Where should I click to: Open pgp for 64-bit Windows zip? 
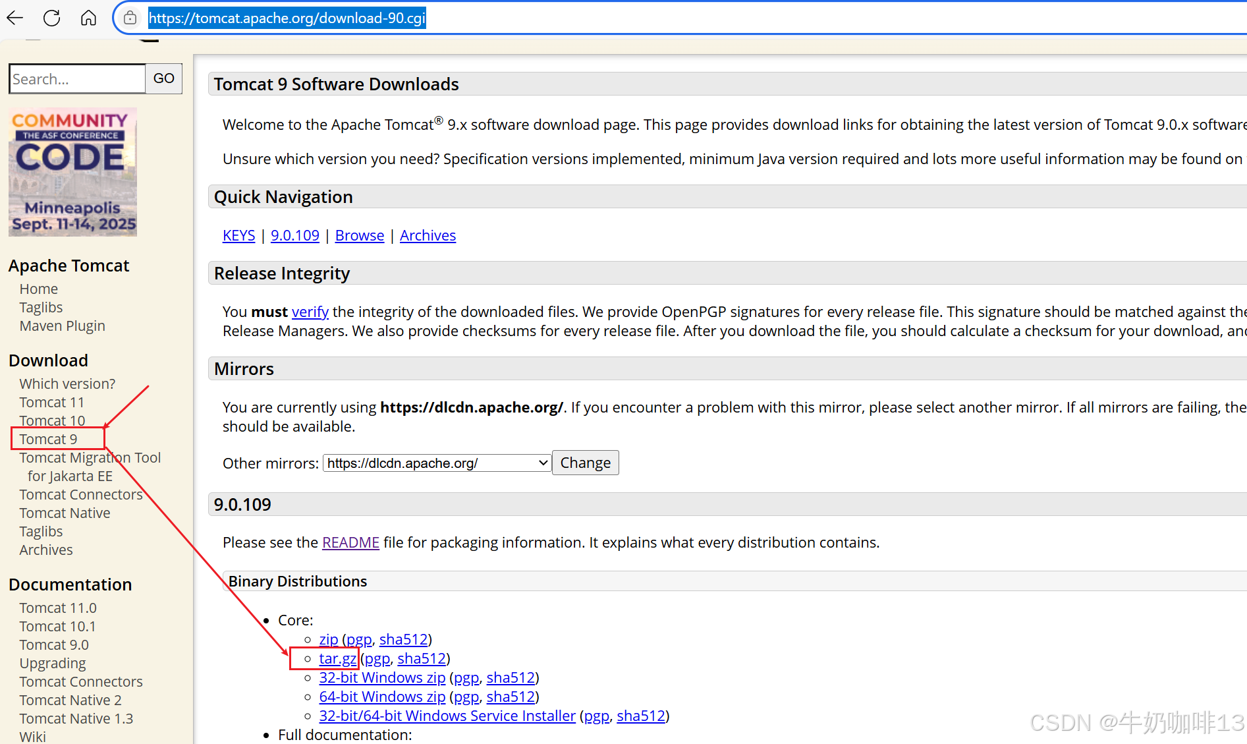coord(466,697)
